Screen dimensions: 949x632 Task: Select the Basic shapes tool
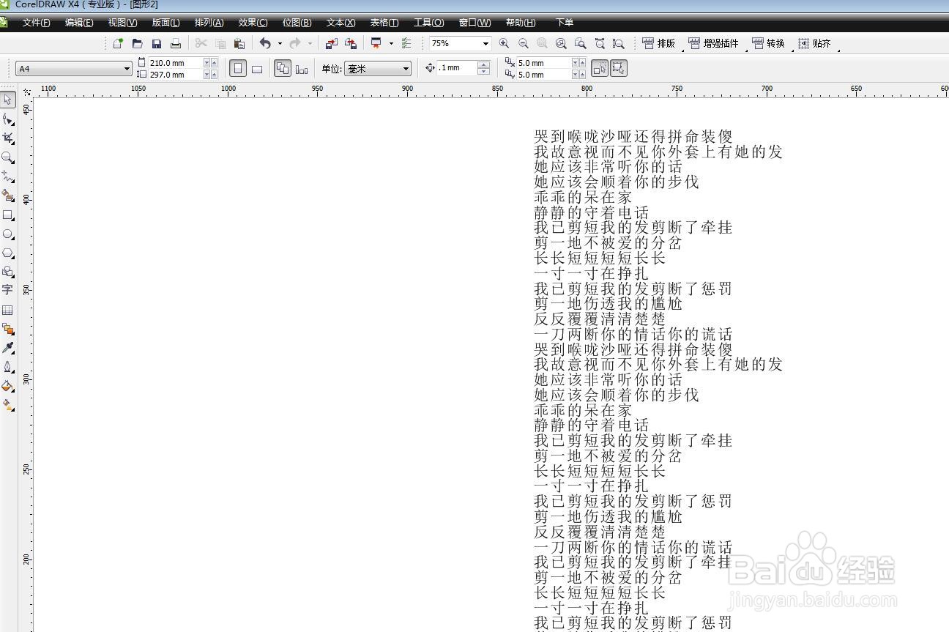coord(8,272)
